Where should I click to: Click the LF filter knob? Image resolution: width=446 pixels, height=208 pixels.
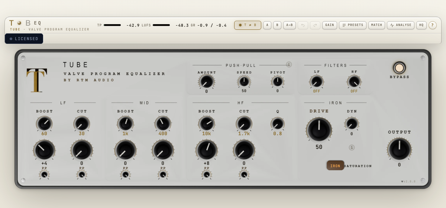pyautogui.click(x=317, y=81)
